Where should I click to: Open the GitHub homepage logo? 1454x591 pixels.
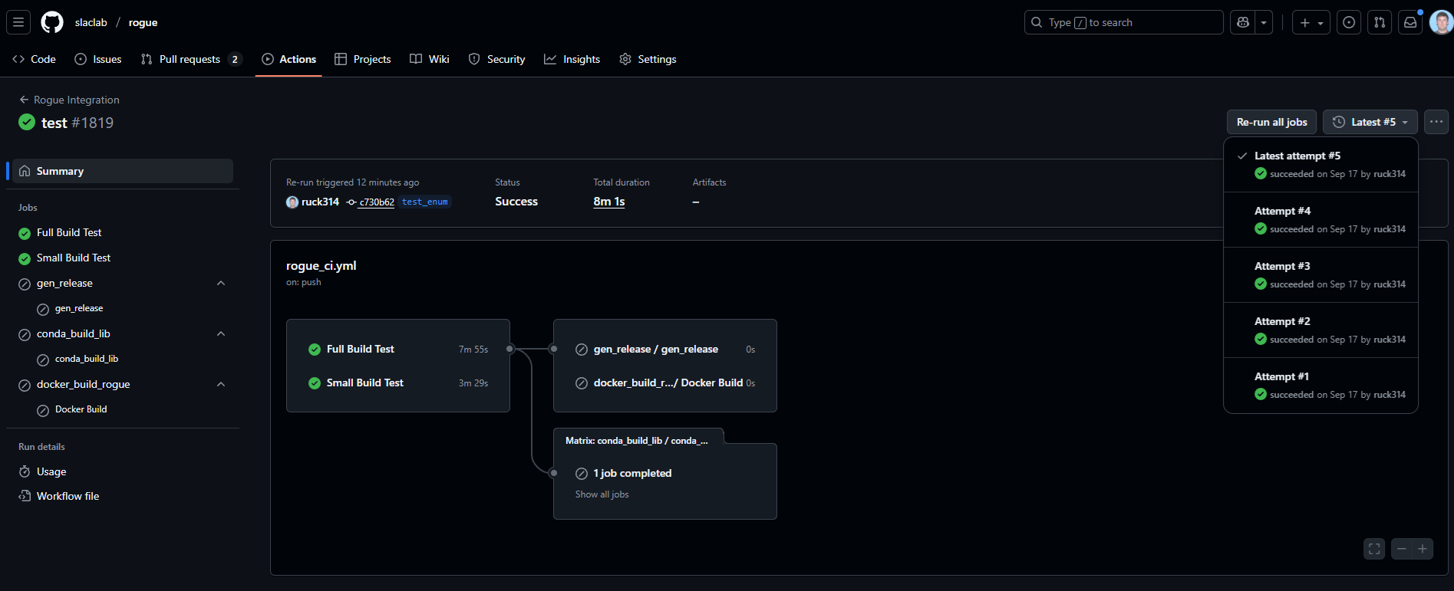(52, 22)
